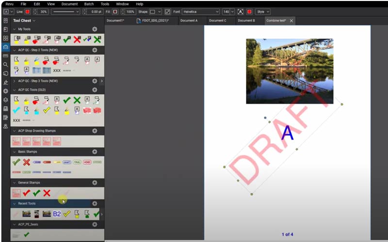Screen dimensions: 388x242
Task: Open the Search panel magnifier icon
Action: click(5, 65)
